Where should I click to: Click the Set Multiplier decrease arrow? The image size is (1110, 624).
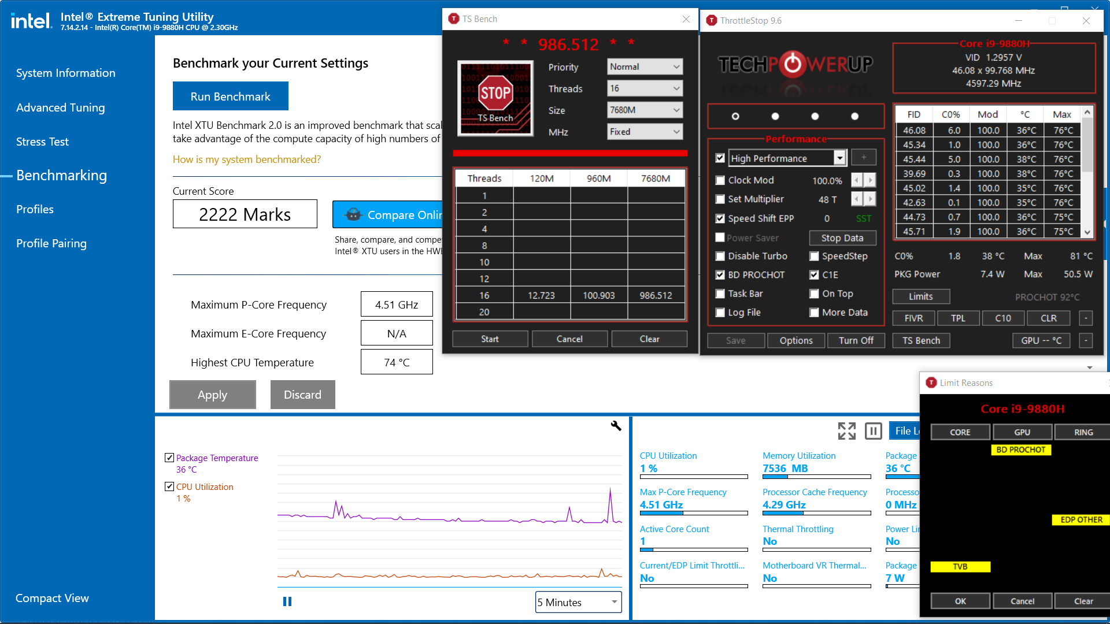pos(857,199)
